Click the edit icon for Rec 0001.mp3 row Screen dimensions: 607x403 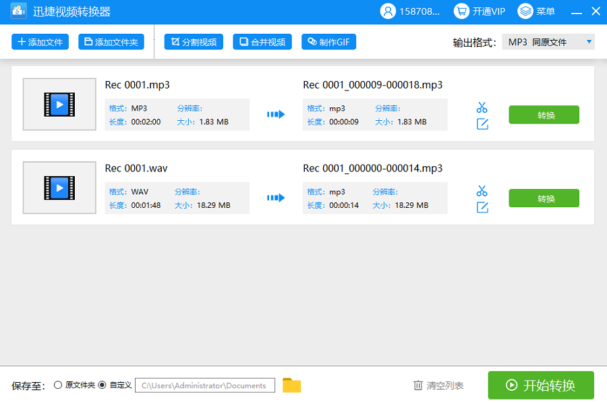coord(482,124)
